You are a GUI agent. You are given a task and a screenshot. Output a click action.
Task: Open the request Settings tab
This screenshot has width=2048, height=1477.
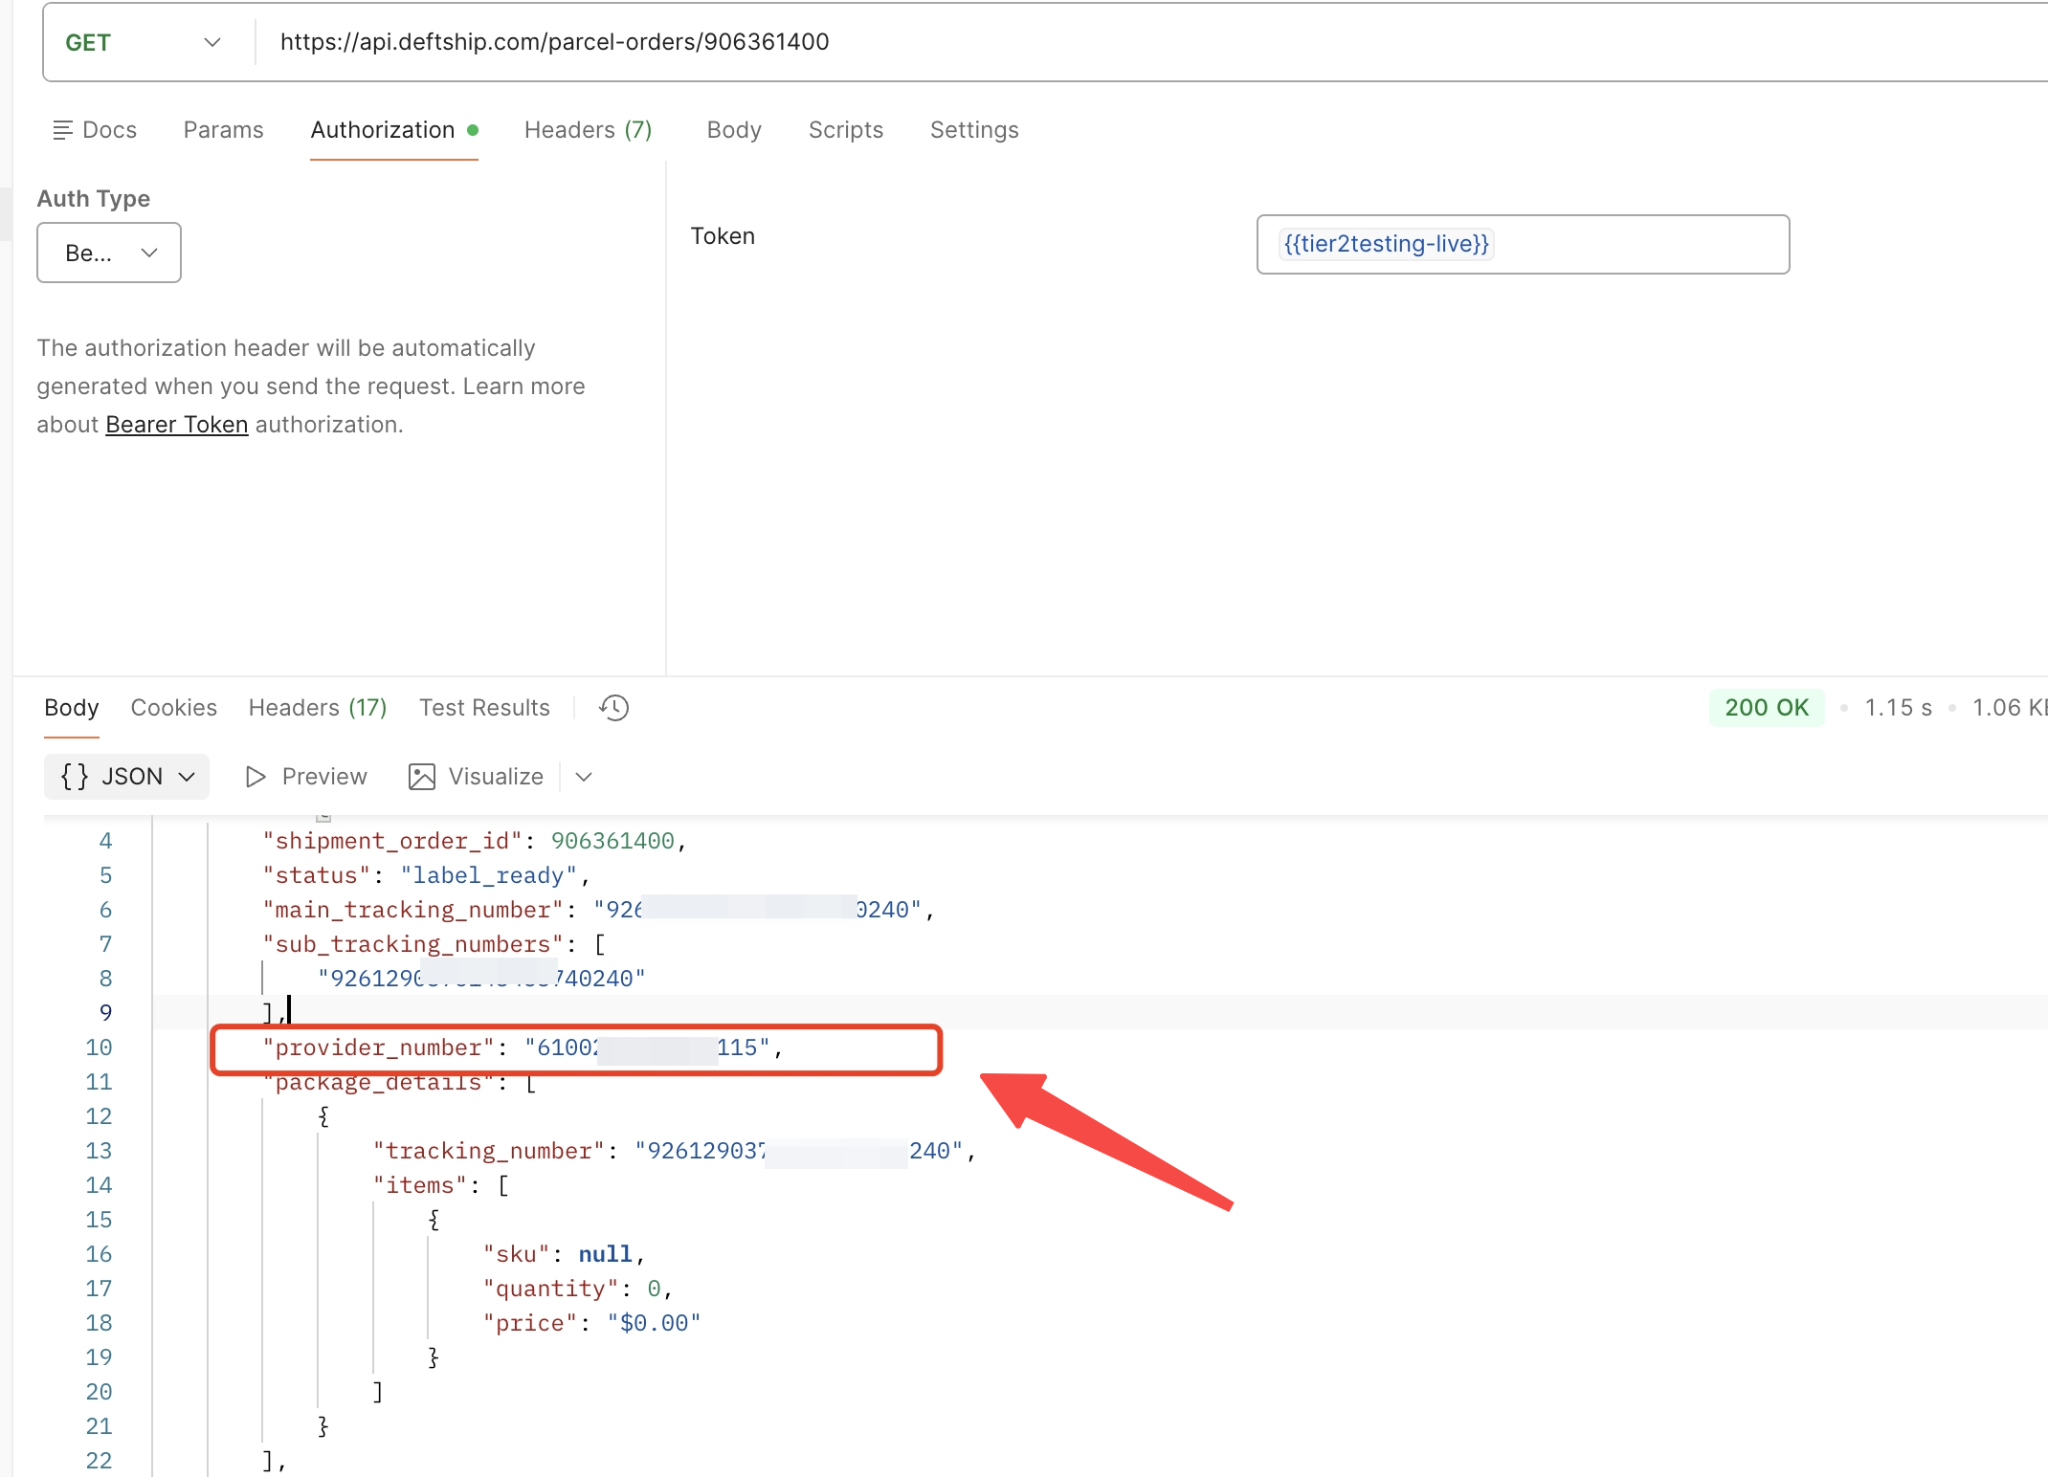(973, 130)
